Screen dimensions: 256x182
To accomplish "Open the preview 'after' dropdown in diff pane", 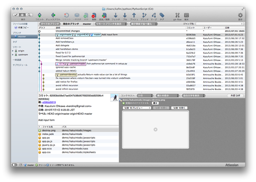I will coord(137,108).
